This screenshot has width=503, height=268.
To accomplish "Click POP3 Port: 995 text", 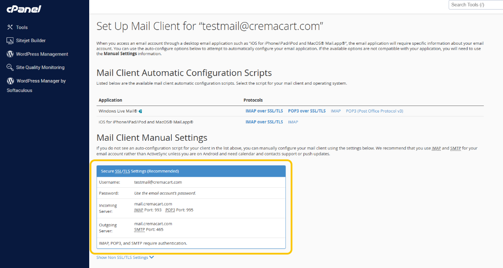I will click(179, 210).
